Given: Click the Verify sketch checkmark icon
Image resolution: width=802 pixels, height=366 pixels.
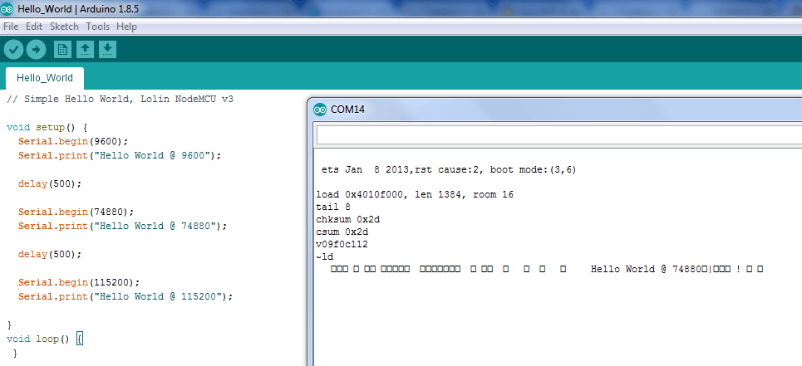Looking at the screenshot, I should point(14,50).
